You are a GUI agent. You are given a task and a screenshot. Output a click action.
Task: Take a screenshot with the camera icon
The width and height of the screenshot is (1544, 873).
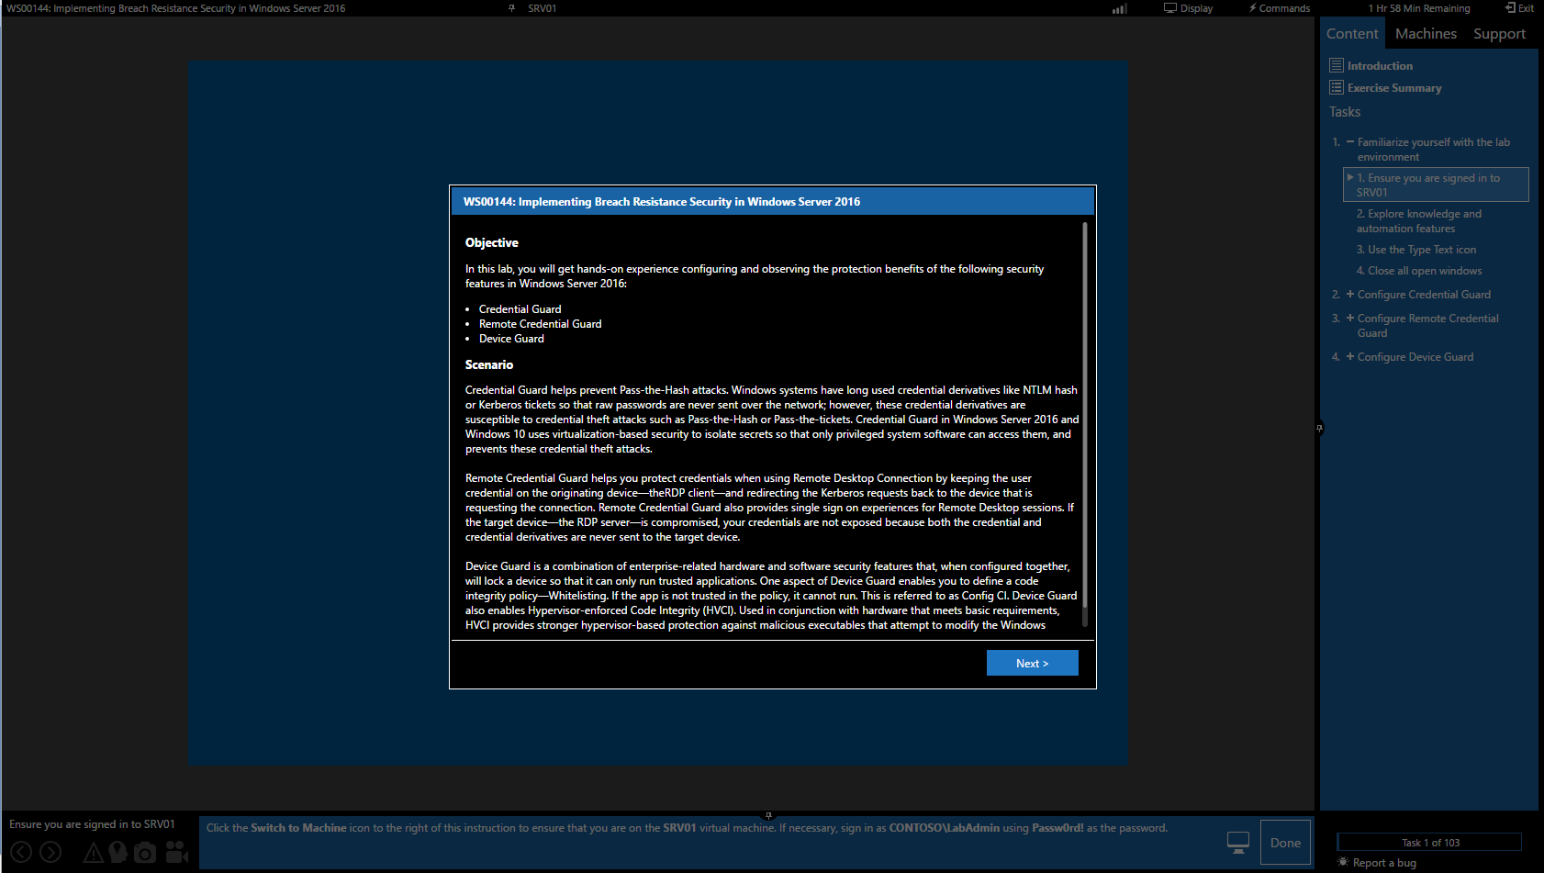[145, 853]
